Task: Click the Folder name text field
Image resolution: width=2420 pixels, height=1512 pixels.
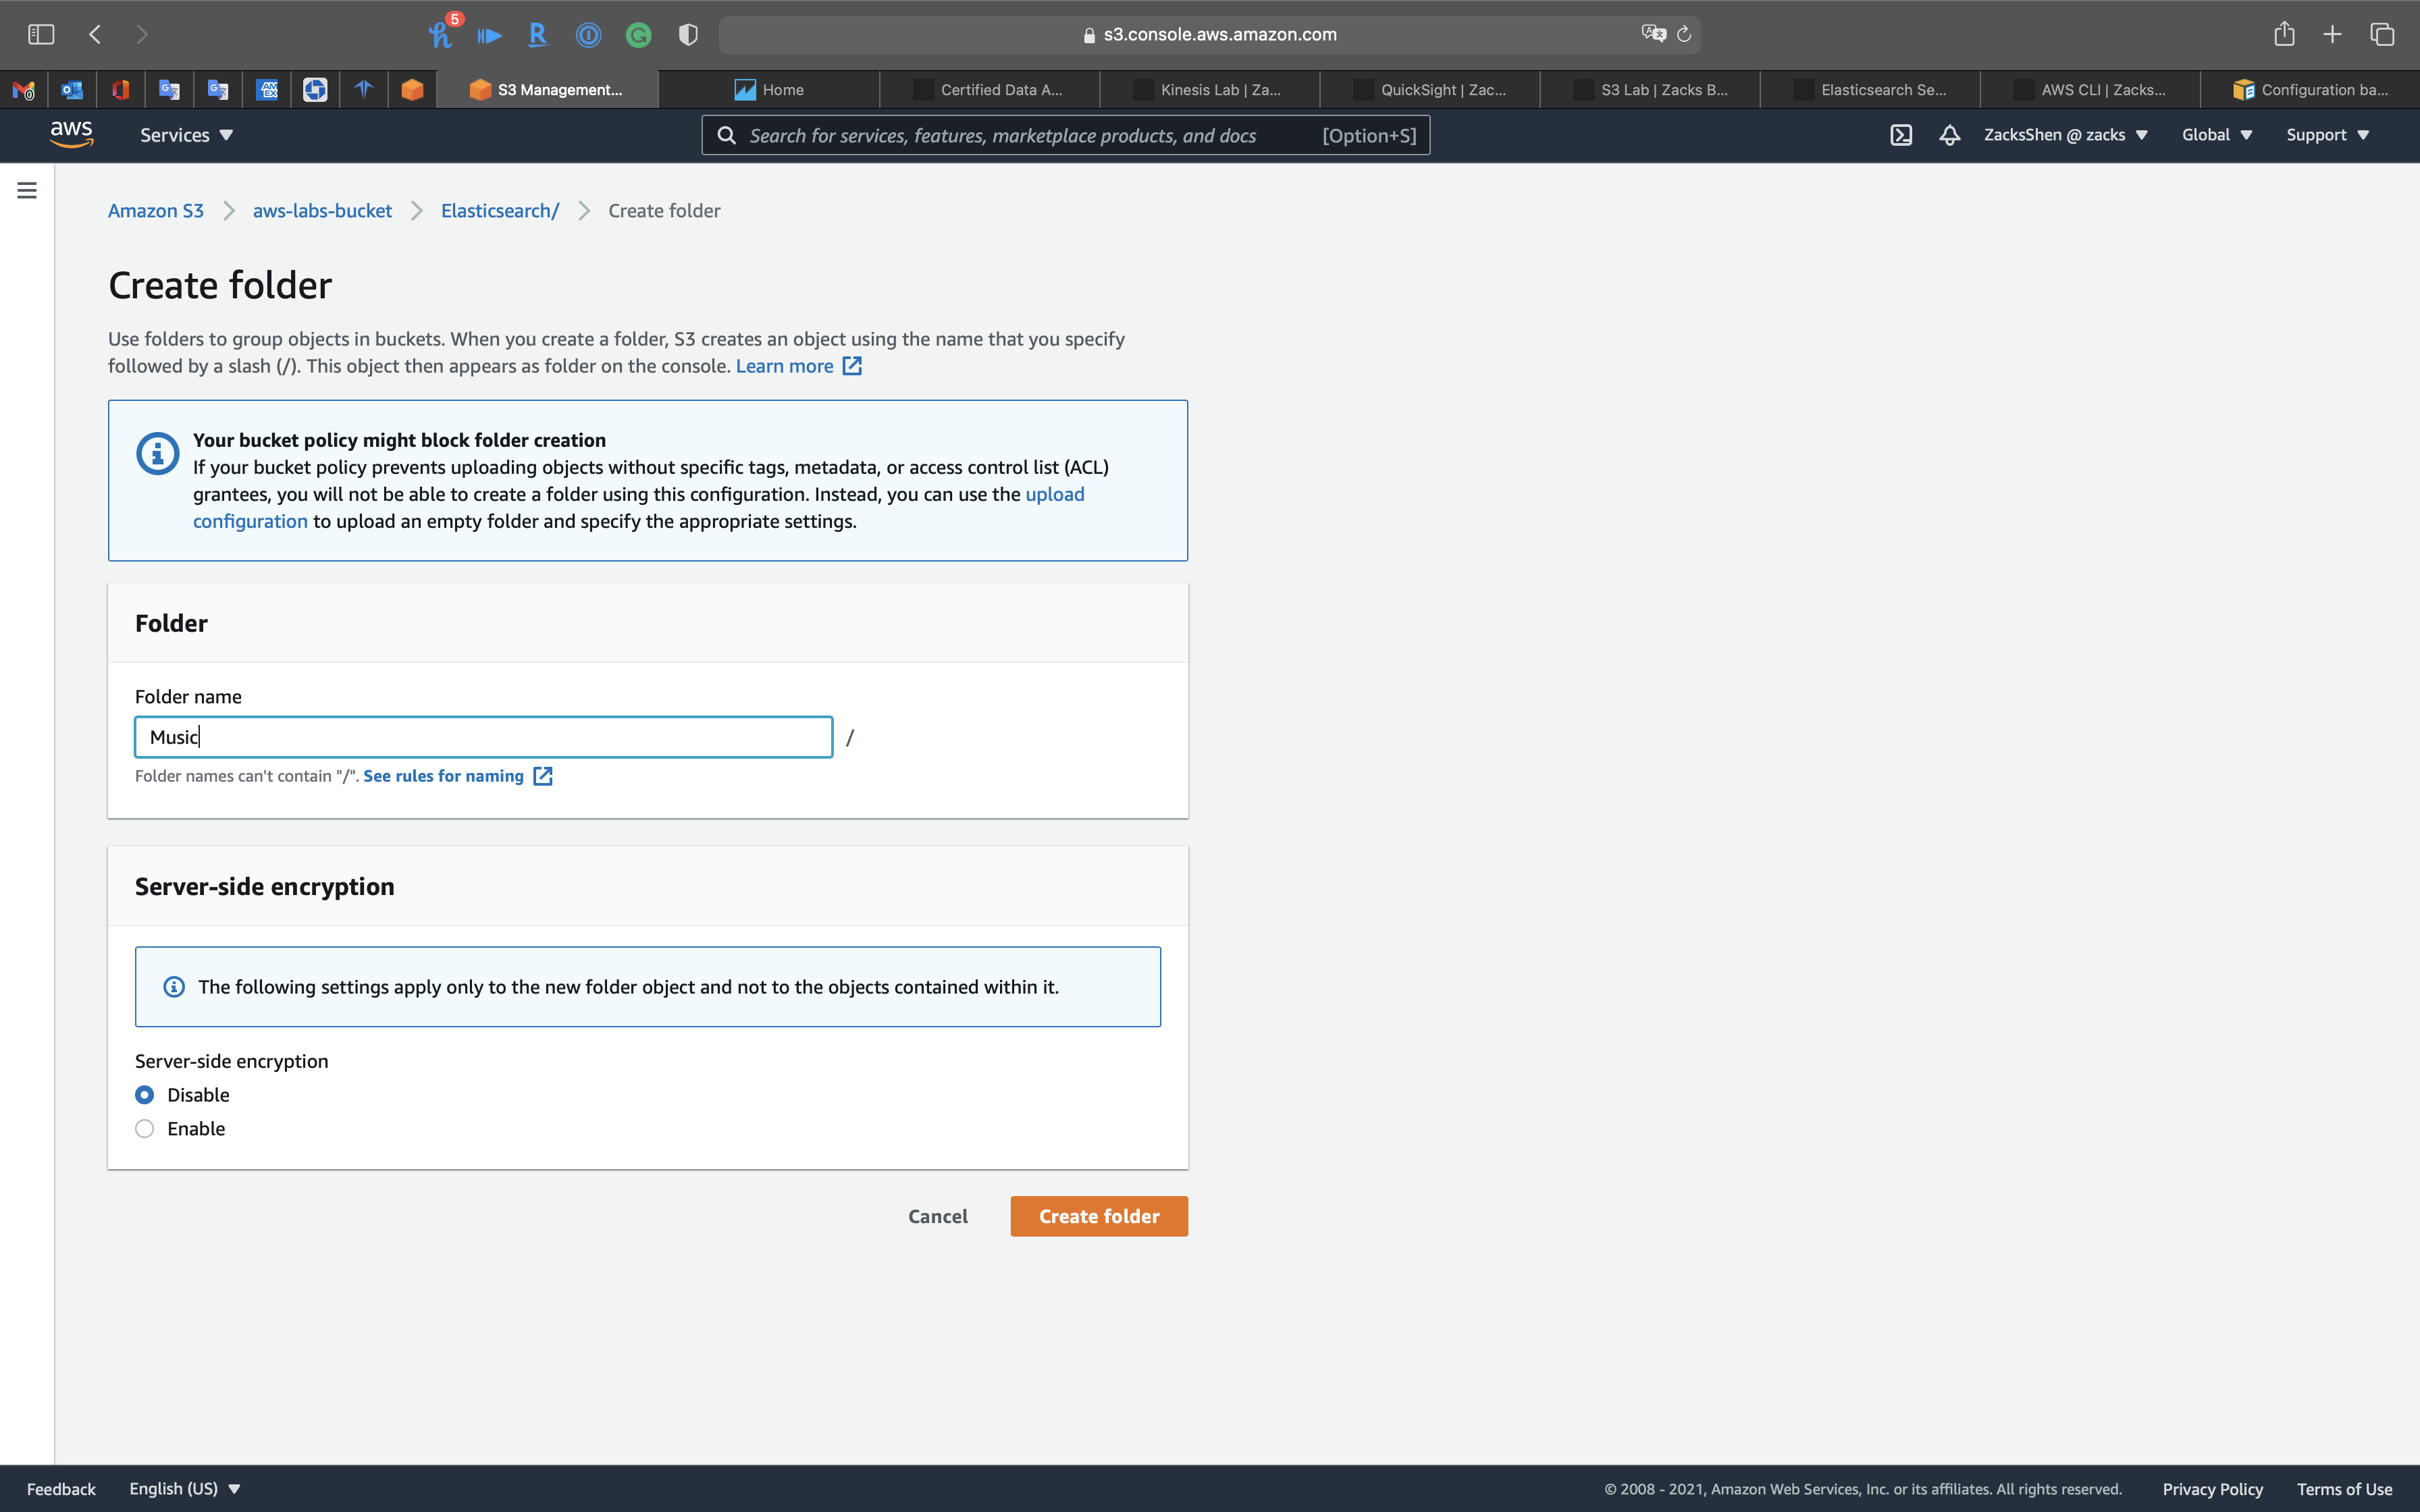Action: 484,737
